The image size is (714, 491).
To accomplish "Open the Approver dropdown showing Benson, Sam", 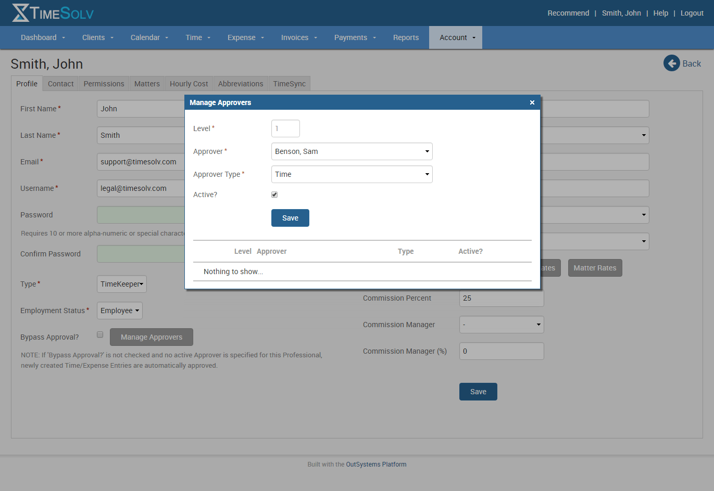I will [352, 151].
